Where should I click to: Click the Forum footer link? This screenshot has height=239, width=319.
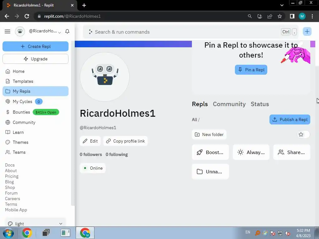[12, 193]
